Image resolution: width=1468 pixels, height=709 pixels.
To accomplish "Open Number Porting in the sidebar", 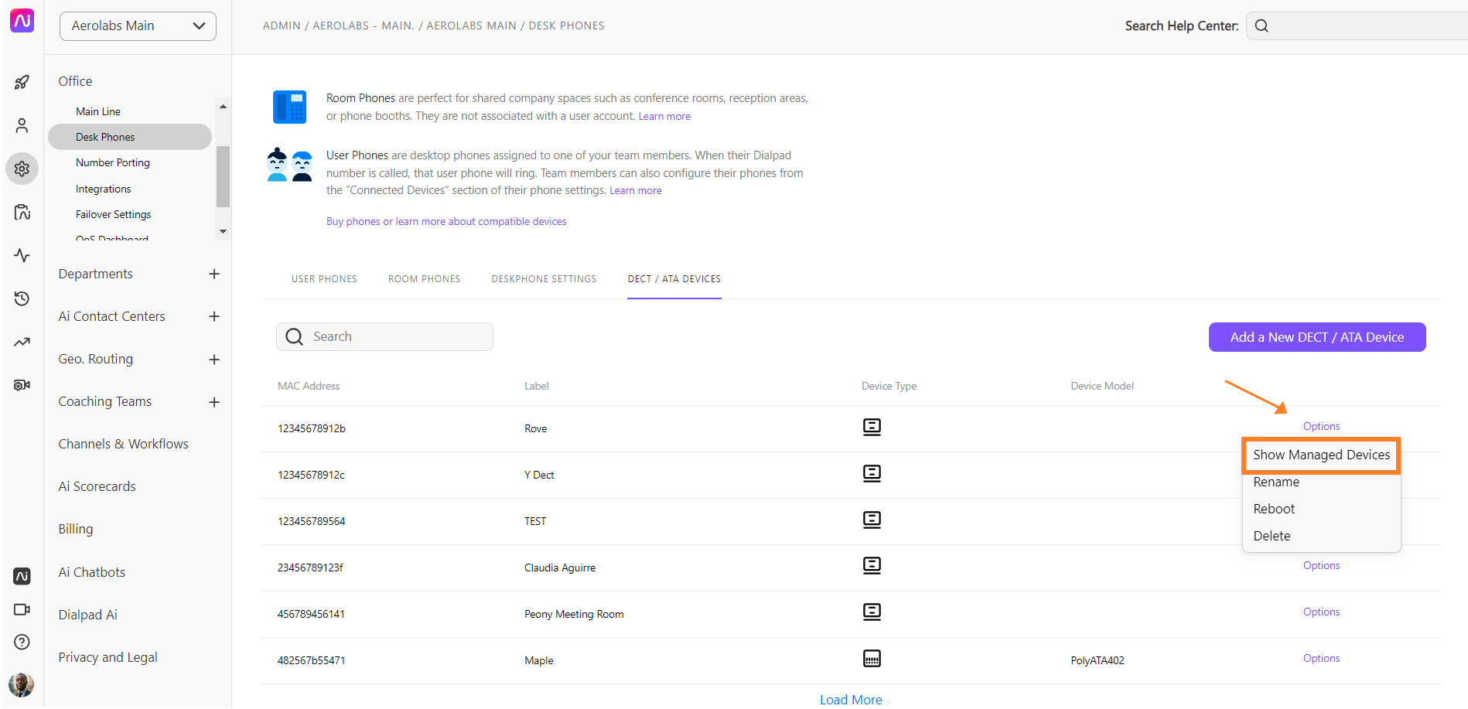I will point(113,162).
